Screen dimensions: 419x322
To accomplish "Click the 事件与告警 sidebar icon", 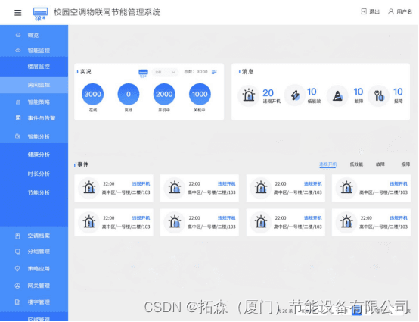I will tap(18, 117).
